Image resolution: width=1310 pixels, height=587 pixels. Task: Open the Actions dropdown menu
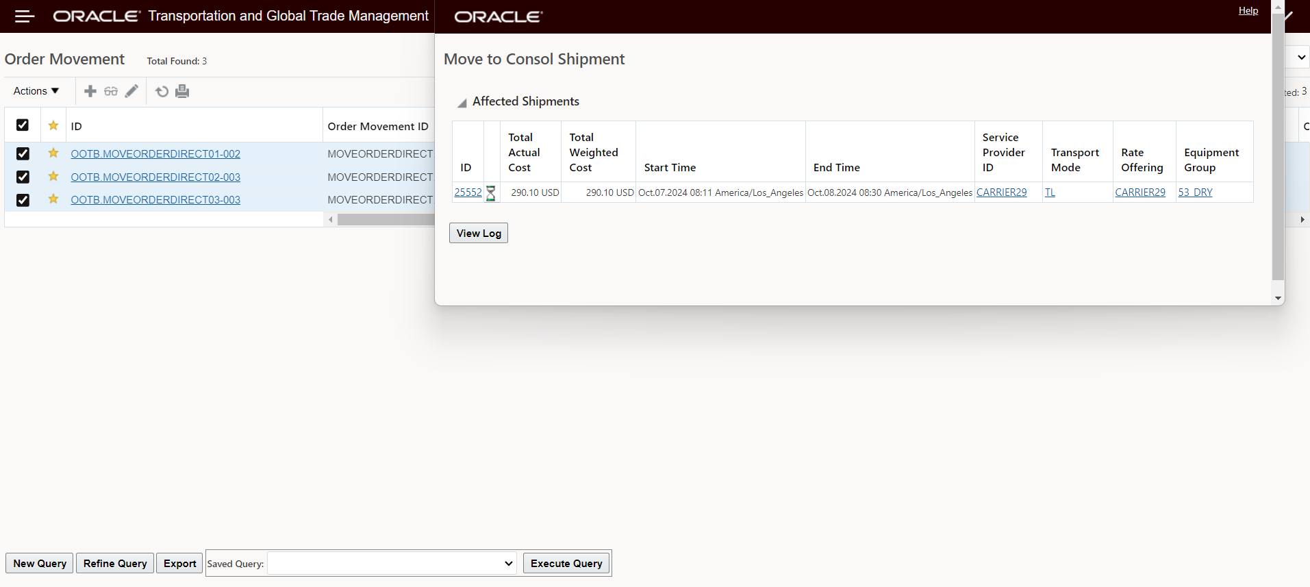coord(36,91)
